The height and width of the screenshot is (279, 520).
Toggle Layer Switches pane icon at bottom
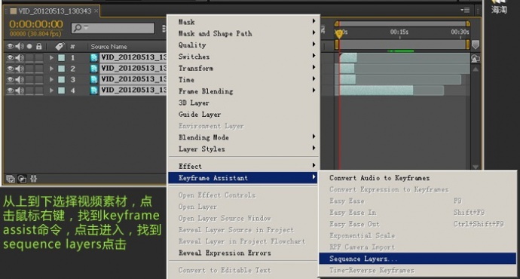(11, 179)
